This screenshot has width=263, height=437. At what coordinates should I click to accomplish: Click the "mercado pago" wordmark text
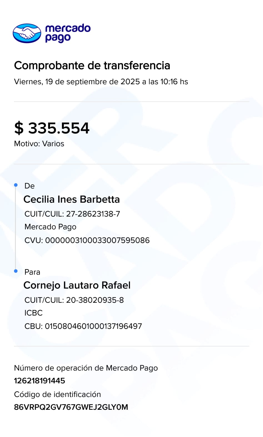67,33
